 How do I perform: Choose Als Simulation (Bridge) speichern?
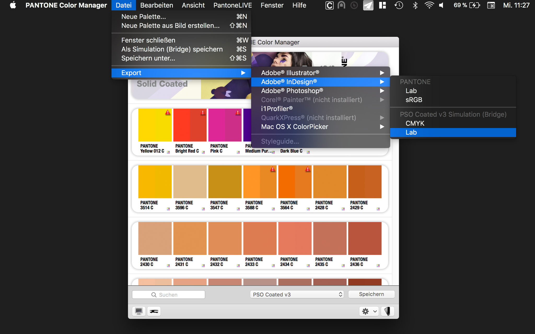181,49
